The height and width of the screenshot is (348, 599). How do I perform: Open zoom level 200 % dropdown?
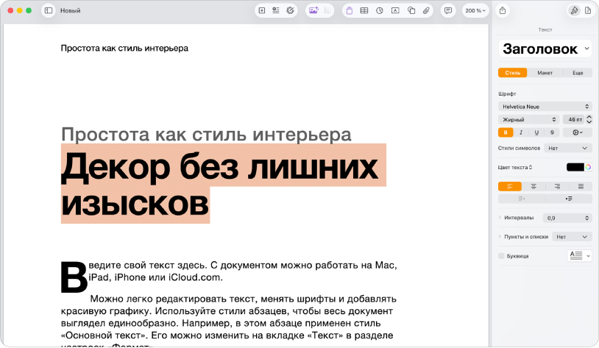(475, 11)
